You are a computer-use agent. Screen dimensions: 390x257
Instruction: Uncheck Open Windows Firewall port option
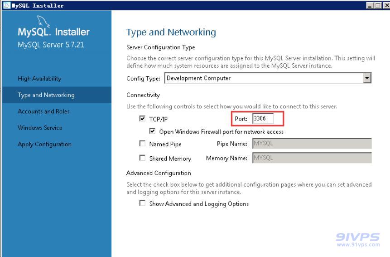tap(152, 131)
